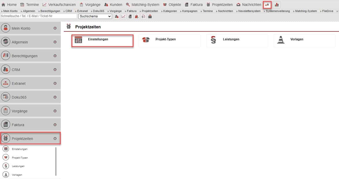Go to Matching-System in the top menu
The image size is (339, 179).
142,5
